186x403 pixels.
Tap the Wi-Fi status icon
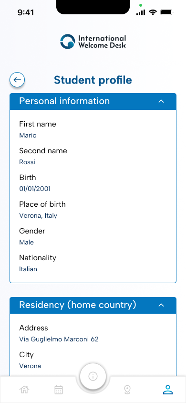click(153, 12)
